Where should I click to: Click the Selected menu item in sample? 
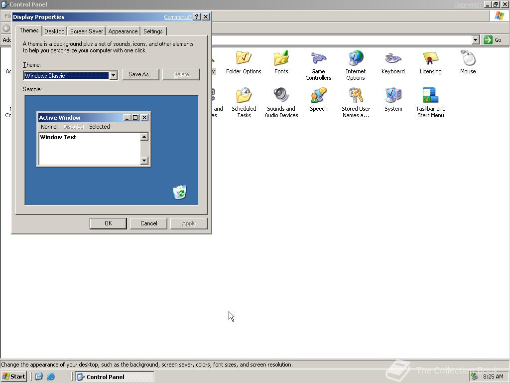point(100,127)
